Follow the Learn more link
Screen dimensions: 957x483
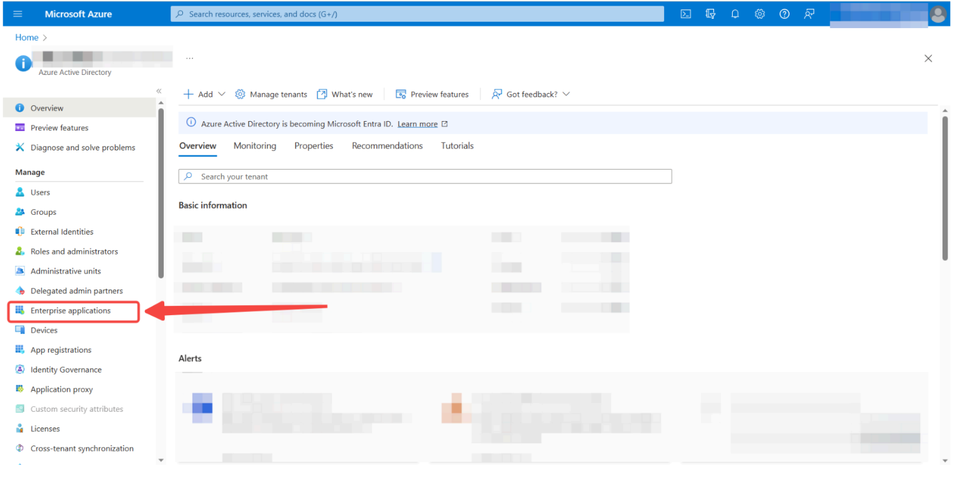click(417, 124)
